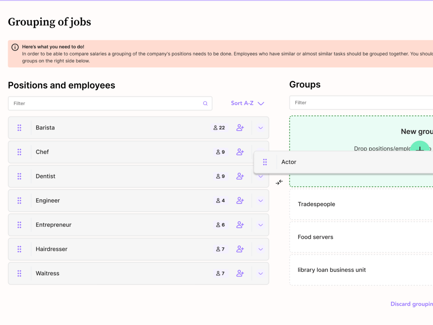433x325 pixels.
Task: Click add-employee icon in Engineer row
Action: 240,201
